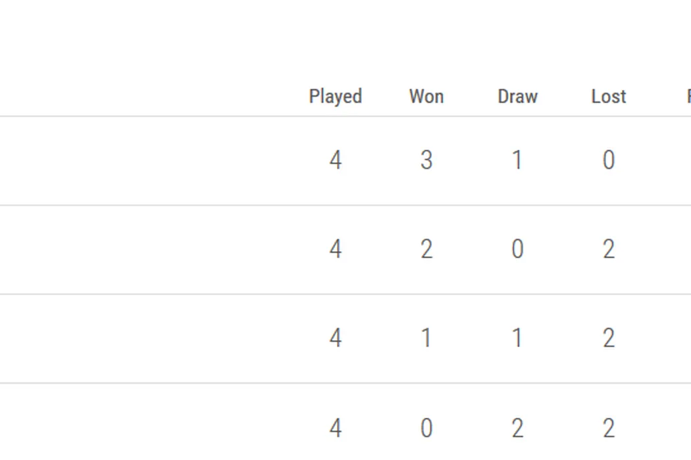
Task: Click Won value 3 in first row
Action: pyautogui.click(x=426, y=160)
